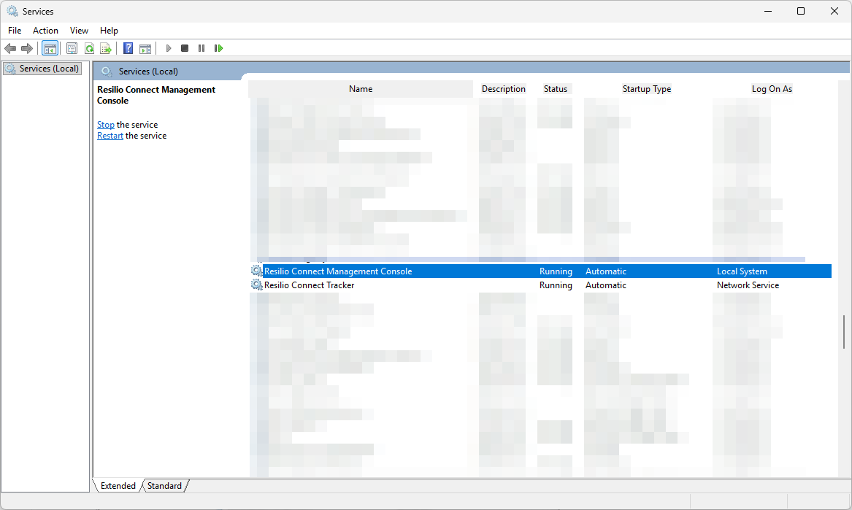Image resolution: width=852 pixels, height=510 pixels.
Task: Toggle Show/Hide Action Pane toolbar icon
Action: pos(145,48)
